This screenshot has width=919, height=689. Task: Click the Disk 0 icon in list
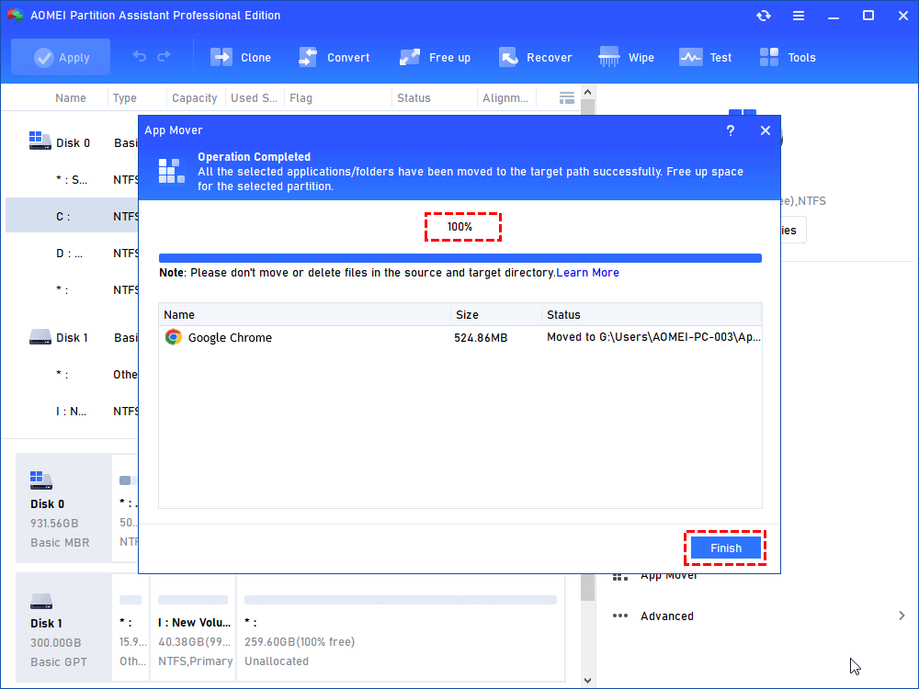click(x=40, y=141)
